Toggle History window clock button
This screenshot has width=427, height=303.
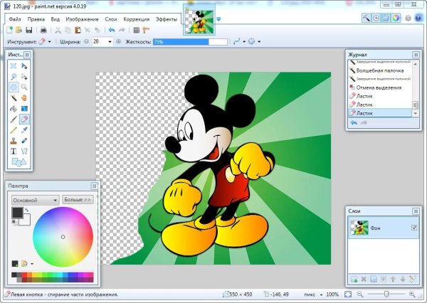pyautogui.click(x=376, y=18)
